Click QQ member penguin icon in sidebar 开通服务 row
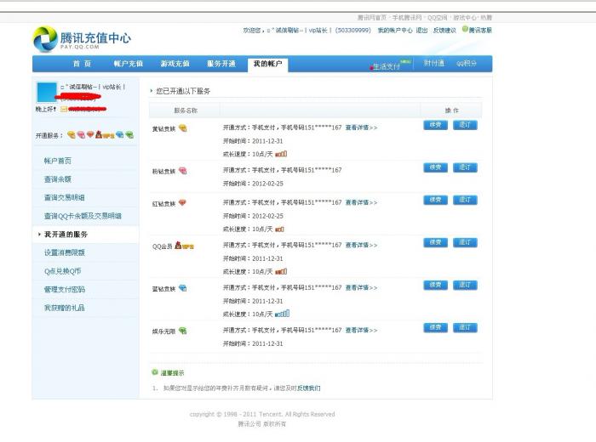The image size is (596, 442). pyautogui.click(x=105, y=134)
